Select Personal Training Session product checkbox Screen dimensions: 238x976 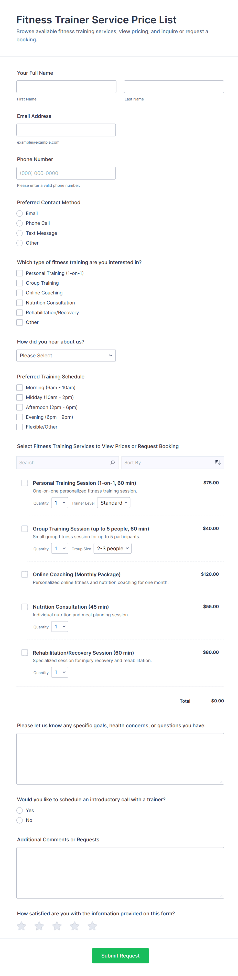coord(25,483)
